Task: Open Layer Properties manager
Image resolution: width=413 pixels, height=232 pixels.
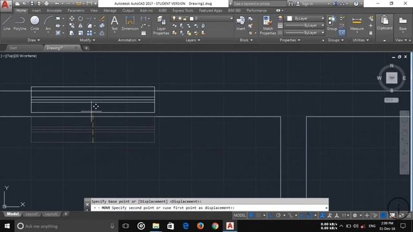Action: pos(161,25)
